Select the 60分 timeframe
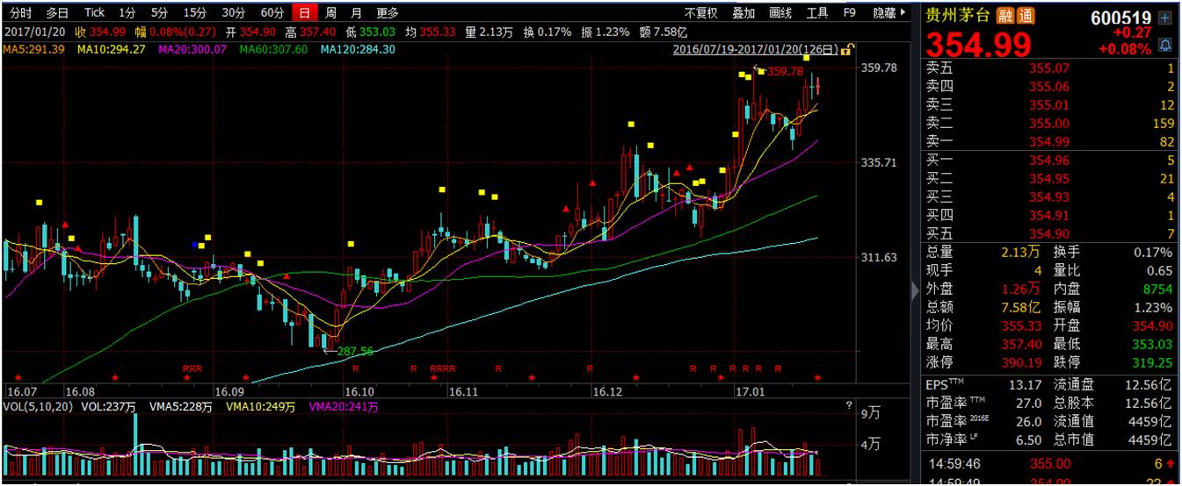Screen dimensions: 1182x486 click(272, 13)
